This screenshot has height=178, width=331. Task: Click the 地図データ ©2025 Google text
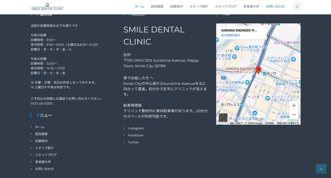(x=249, y=123)
